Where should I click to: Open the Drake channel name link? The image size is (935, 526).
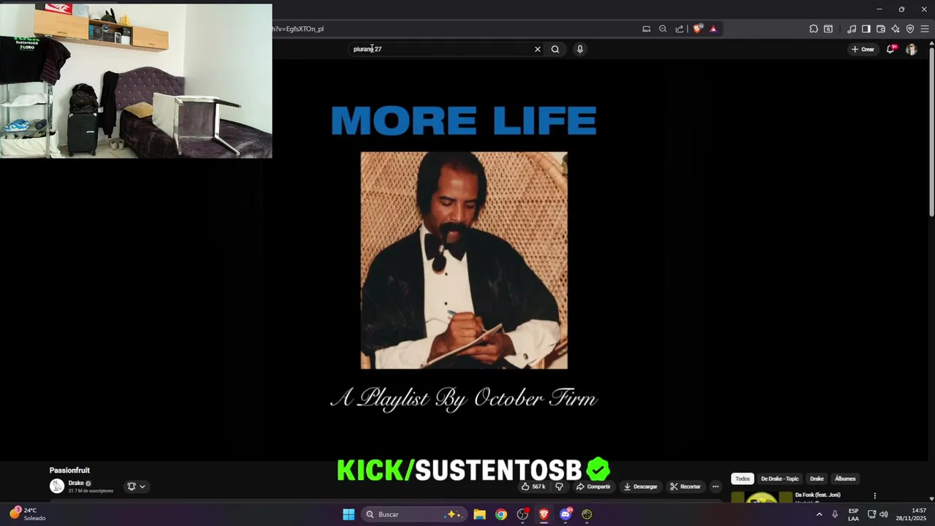(x=76, y=483)
